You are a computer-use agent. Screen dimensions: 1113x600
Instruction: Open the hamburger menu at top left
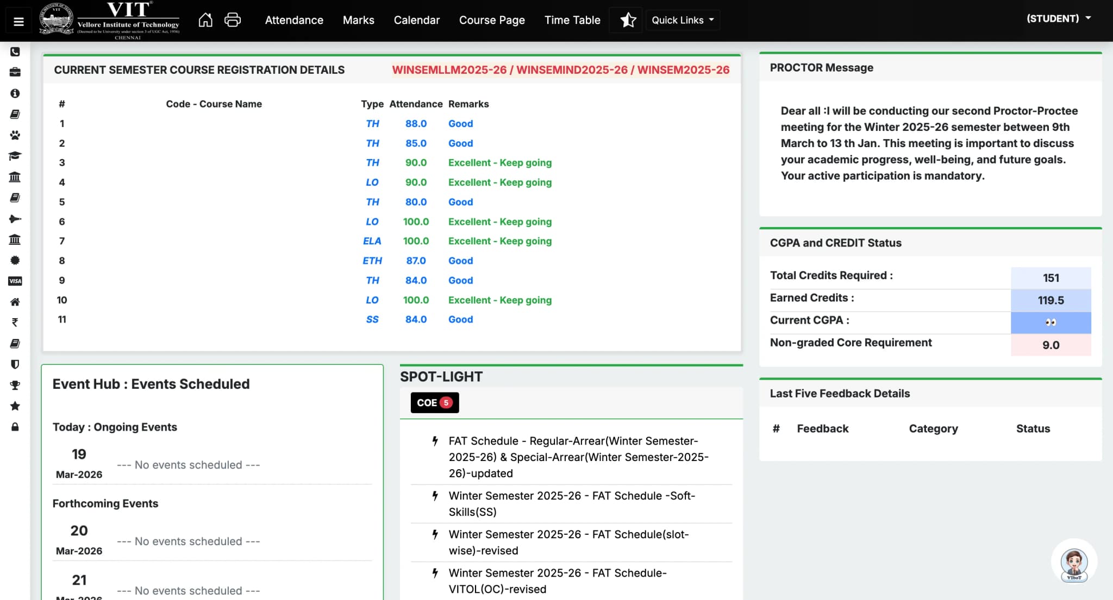point(18,21)
